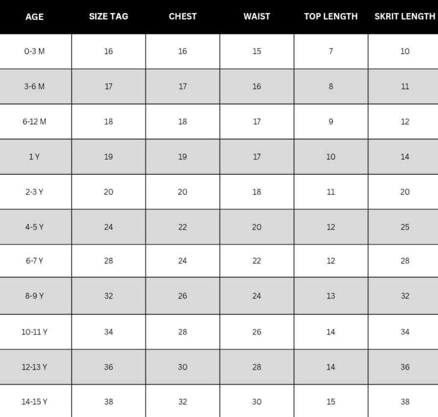Select the 3-6 M age cell
The width and height of the screenshot is (438, 417).
(x=34, y=86)
